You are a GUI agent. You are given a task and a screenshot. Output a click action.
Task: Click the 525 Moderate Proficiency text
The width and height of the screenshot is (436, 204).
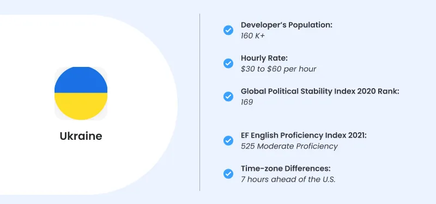click(289, 146)
